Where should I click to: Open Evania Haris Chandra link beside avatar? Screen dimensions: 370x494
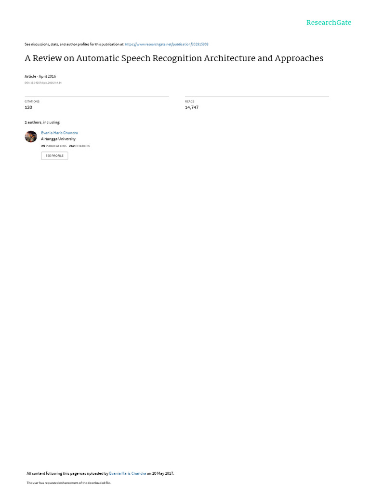(x=59, y=133)
